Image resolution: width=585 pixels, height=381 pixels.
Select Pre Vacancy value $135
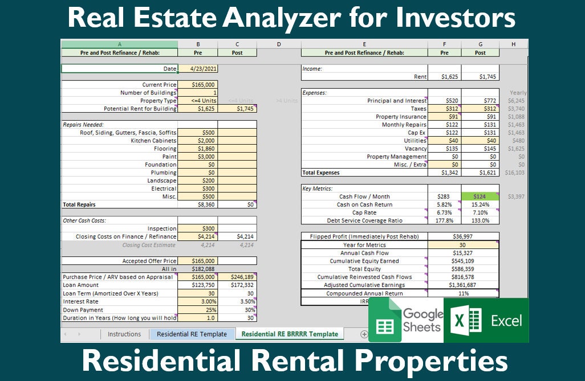pyautogui.click(x=445, y=149)
